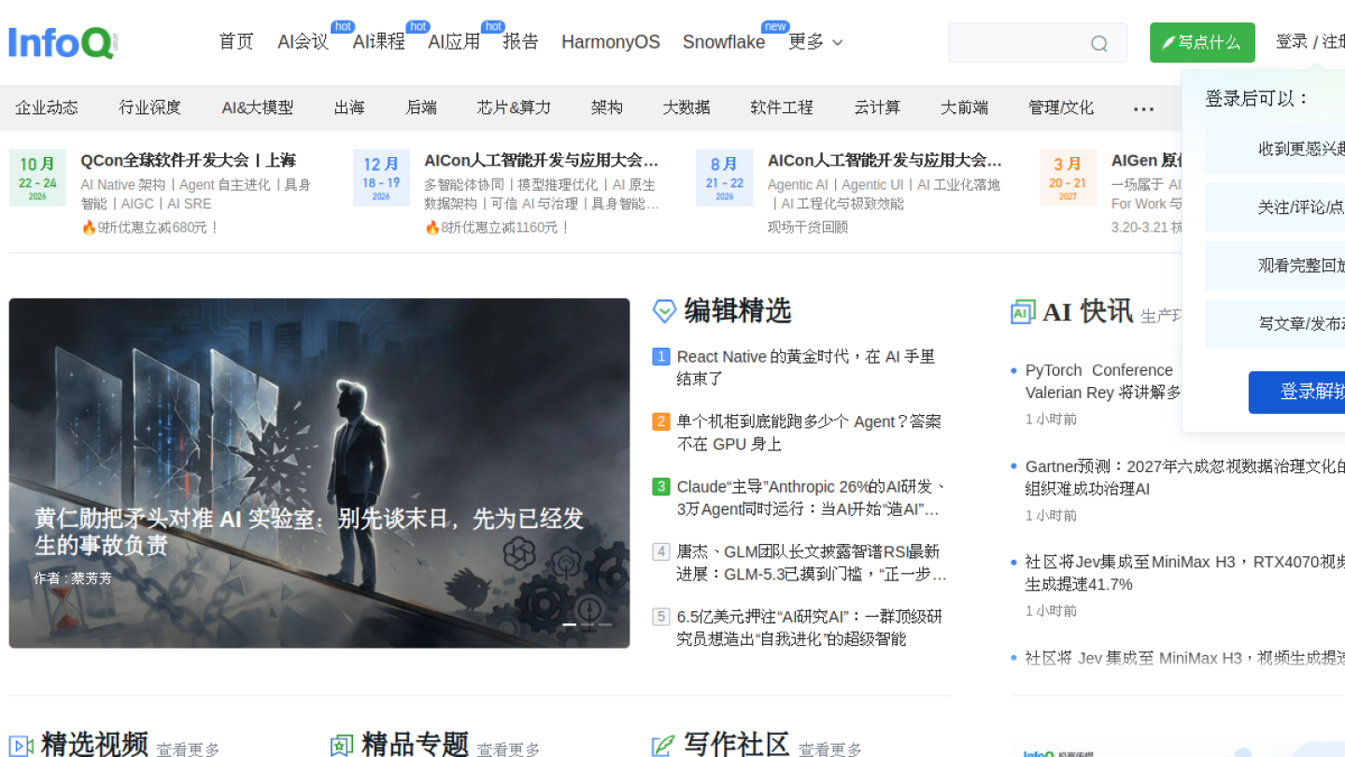Click the 登录 link in header

[1292, 42]
